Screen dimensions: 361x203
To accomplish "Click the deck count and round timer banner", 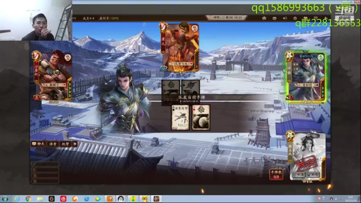I will coord(227,18).
